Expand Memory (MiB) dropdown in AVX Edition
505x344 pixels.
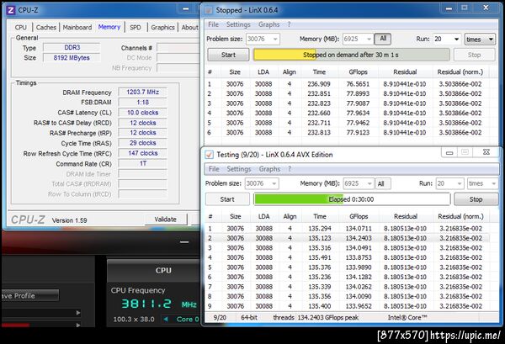click(x=369, y=183)
